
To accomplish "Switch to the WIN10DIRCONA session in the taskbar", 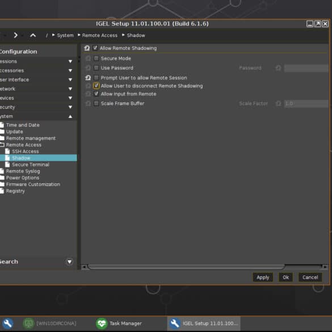I will 49,323.
